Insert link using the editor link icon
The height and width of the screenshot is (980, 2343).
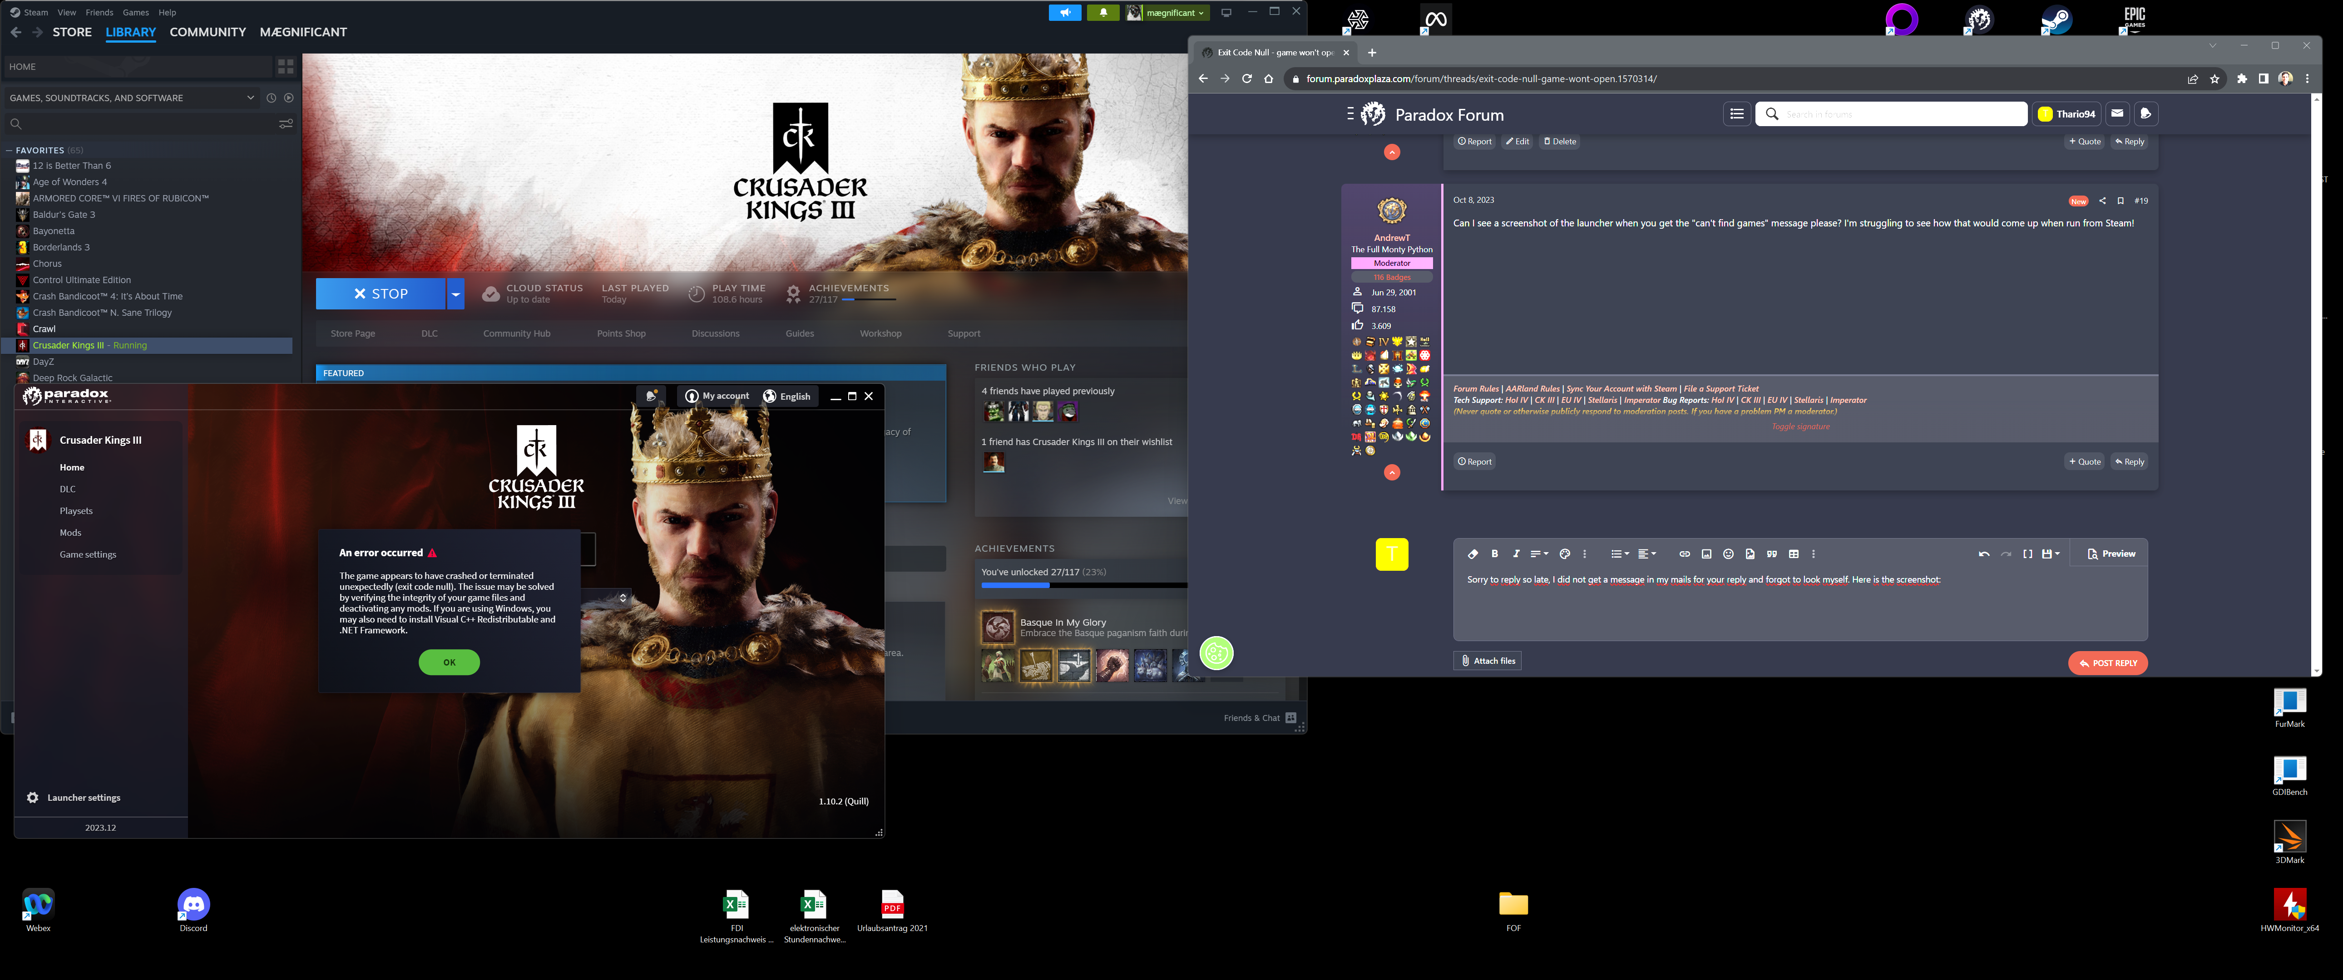pos(1685,554)
